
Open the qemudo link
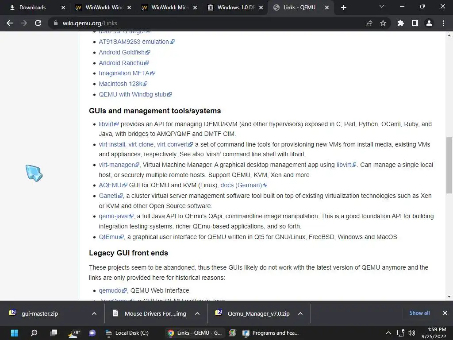[x=113, y=290]
